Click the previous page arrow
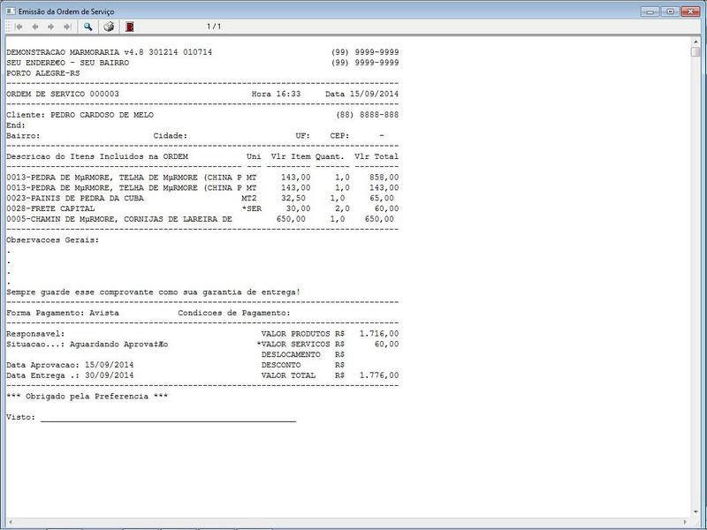The height and width of the screenshot is (530, 707). 34,26
